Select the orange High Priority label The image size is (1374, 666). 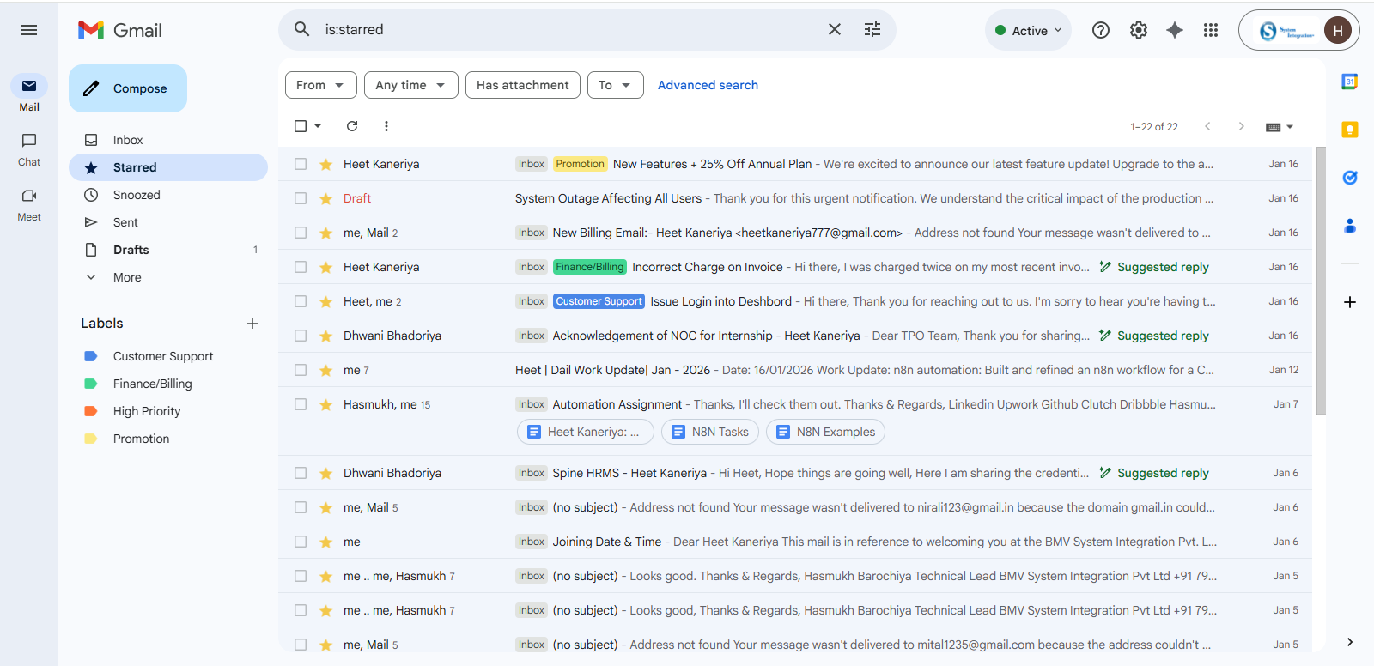(x=147, y=411)
